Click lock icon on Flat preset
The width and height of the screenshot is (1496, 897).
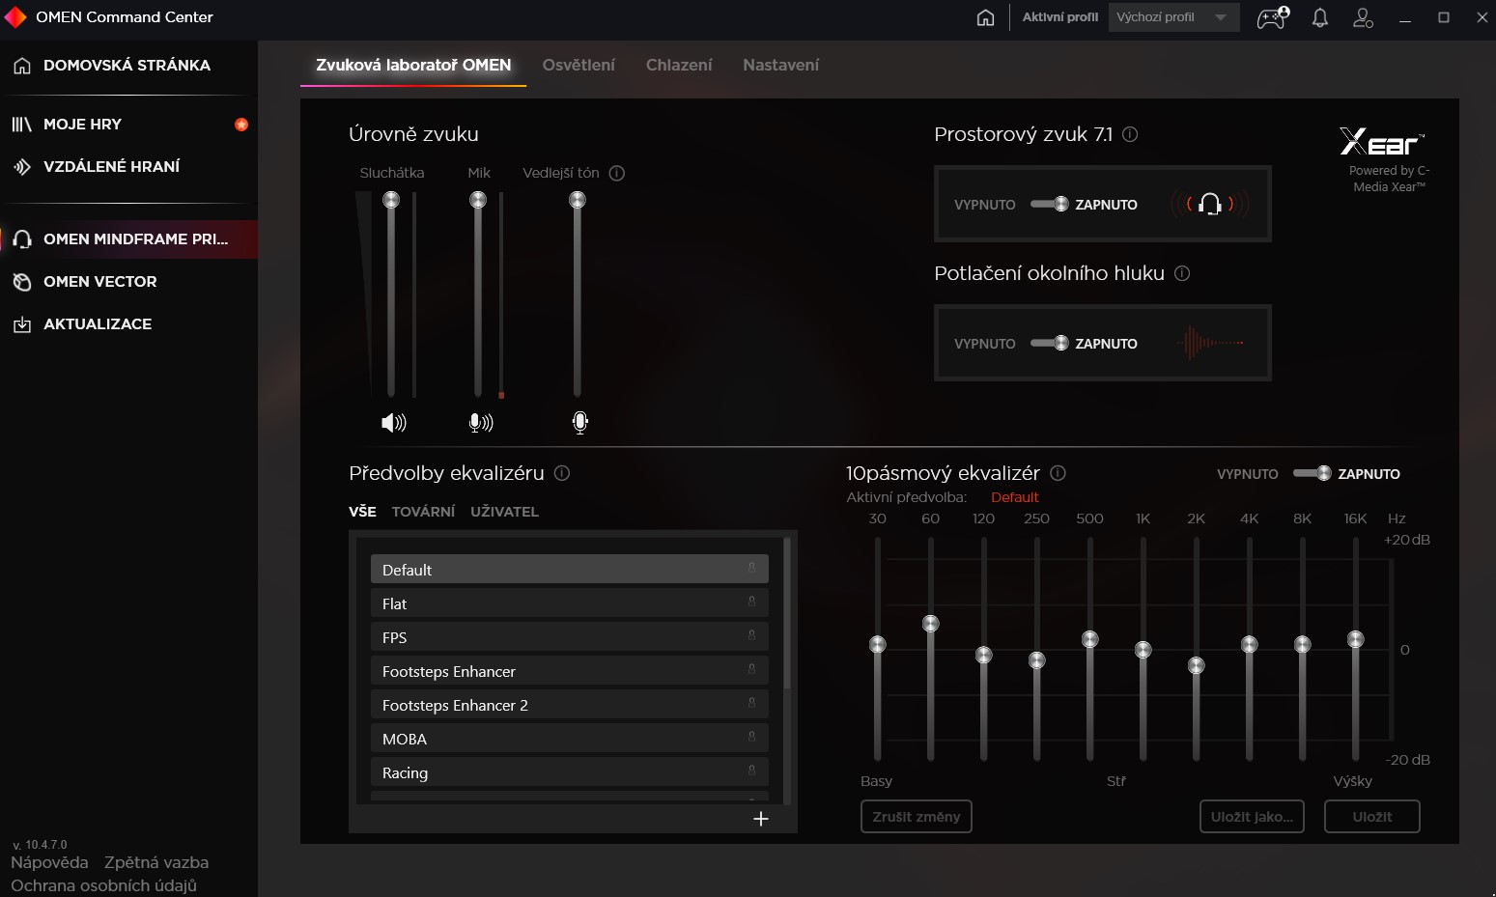[751, 602]
